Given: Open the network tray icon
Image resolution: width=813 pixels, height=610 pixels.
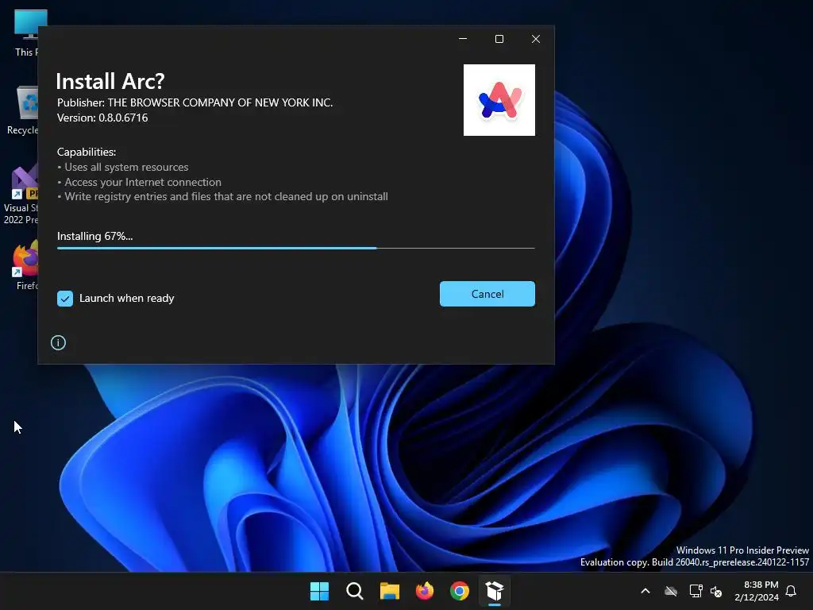Looking at the screenshot, I should coord(695,591).
